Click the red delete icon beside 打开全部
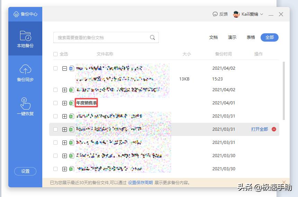Image resolution: width=298 pixels, height=197 pixels. 274,129
